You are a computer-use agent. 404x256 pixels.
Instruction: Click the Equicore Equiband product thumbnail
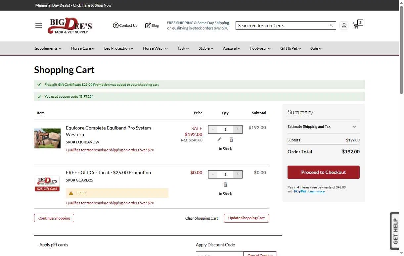coord(47,138)
